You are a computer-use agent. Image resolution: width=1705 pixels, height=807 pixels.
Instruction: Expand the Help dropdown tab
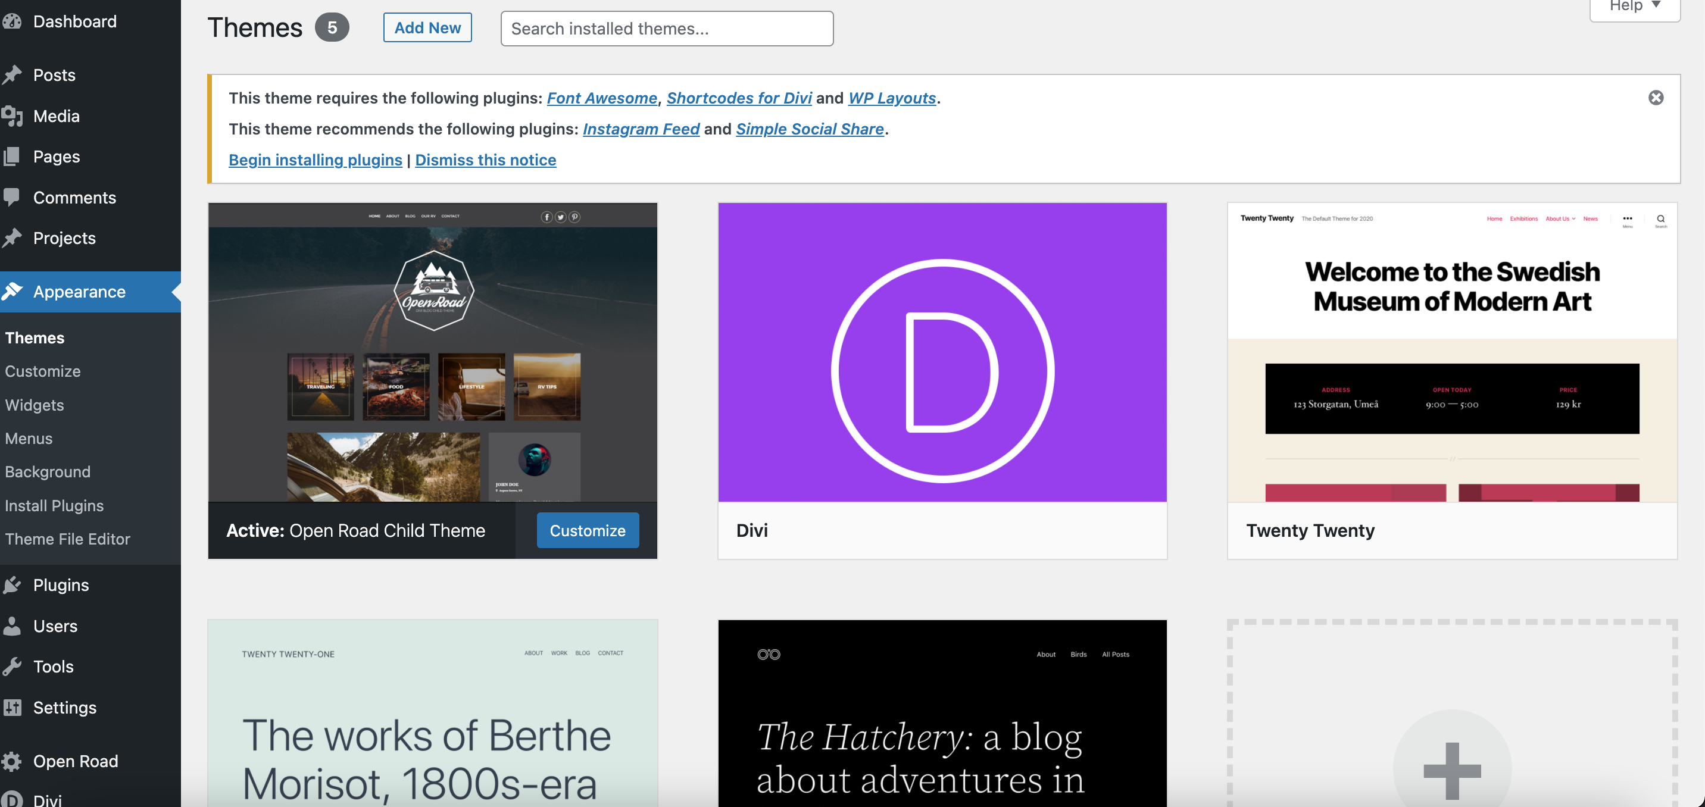click(x=1635, y=7)
